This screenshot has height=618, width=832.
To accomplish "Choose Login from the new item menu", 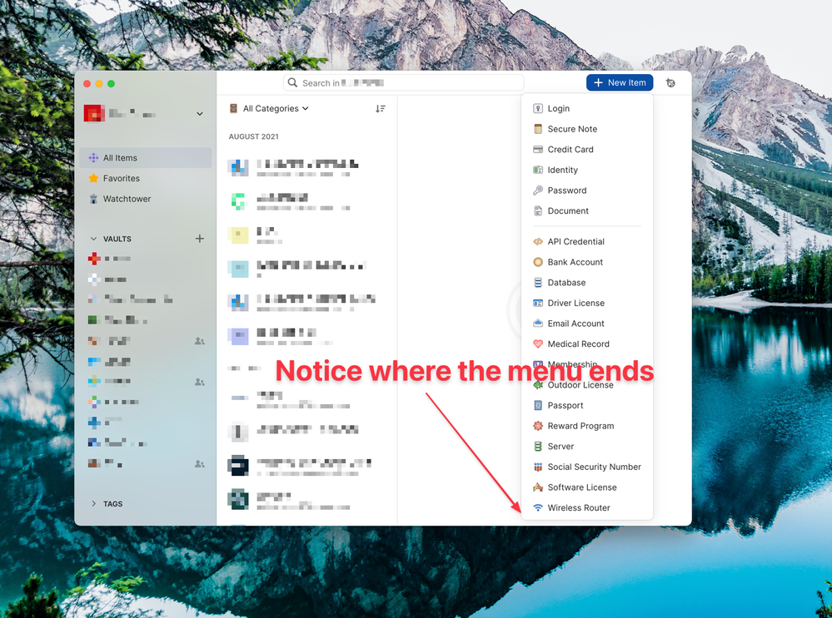I will 558,109.
